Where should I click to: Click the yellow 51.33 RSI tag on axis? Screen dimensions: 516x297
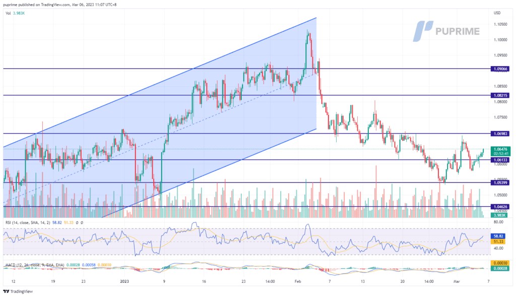click(x=498, y=242)
